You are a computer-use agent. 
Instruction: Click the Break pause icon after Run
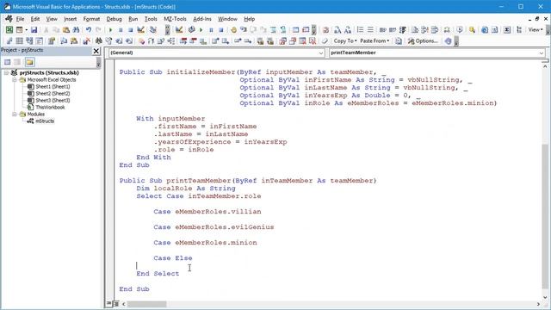[121, 30]
